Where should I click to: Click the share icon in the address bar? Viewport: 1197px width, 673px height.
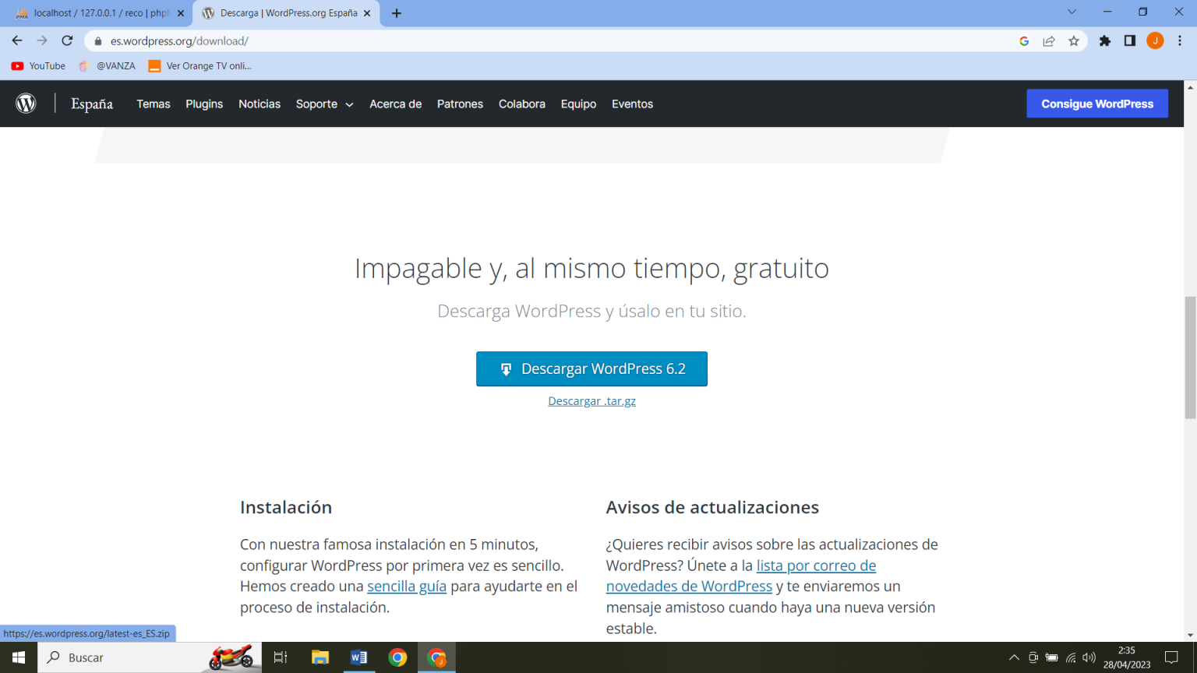[x=1049, y=41]
